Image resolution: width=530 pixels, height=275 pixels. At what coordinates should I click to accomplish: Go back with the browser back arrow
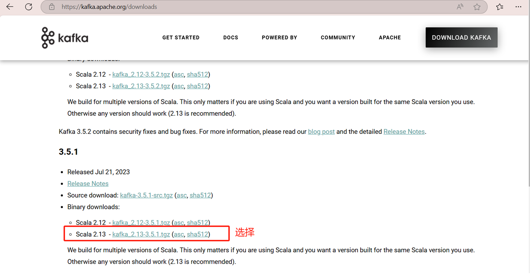pos(10,7)
